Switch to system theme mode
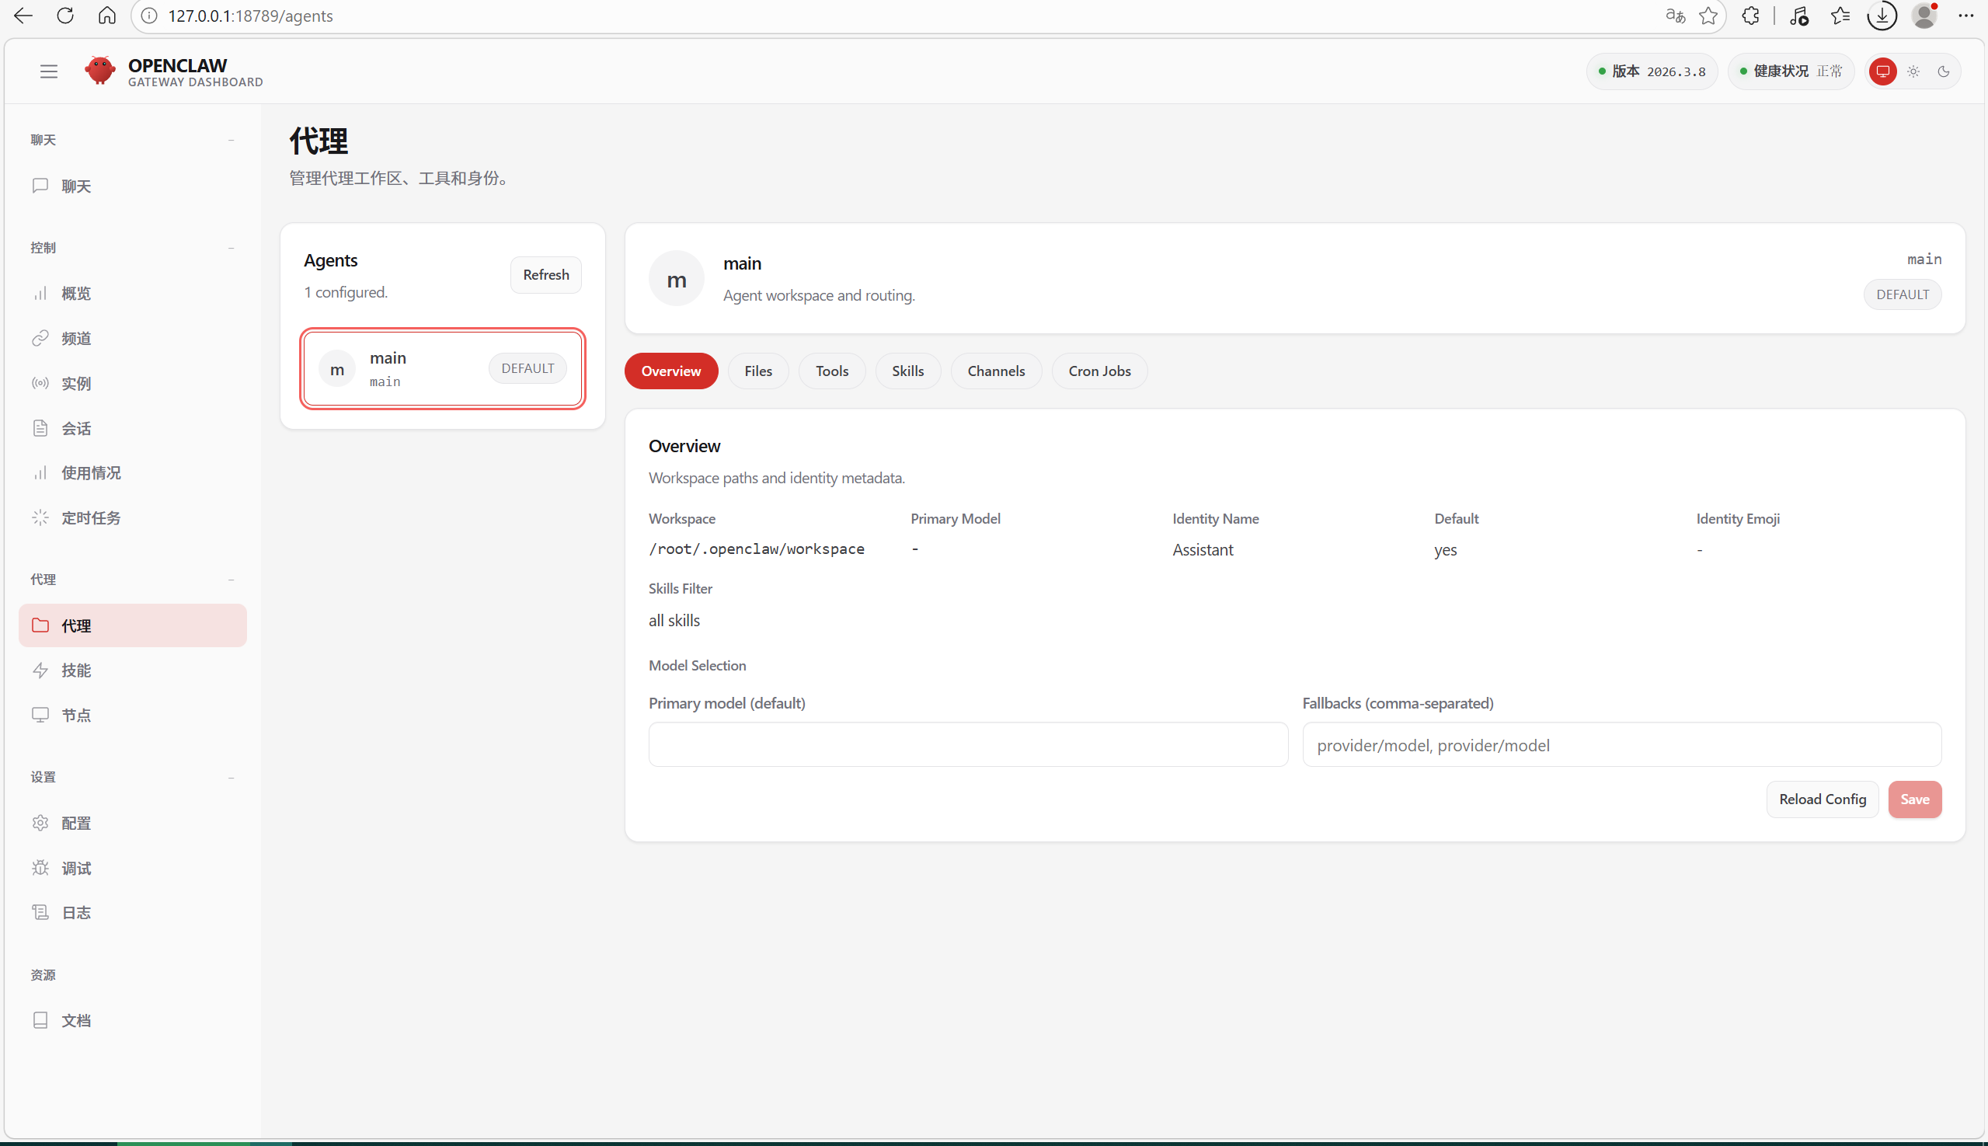The width and height of the screenshot is (1988, 1146). pyautogui.click(x=1882, y=71)
